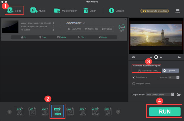Disable the Auto Copy checkbox
Screen dimensions: 184x121
pyautogui.click(x=134, y=77)
